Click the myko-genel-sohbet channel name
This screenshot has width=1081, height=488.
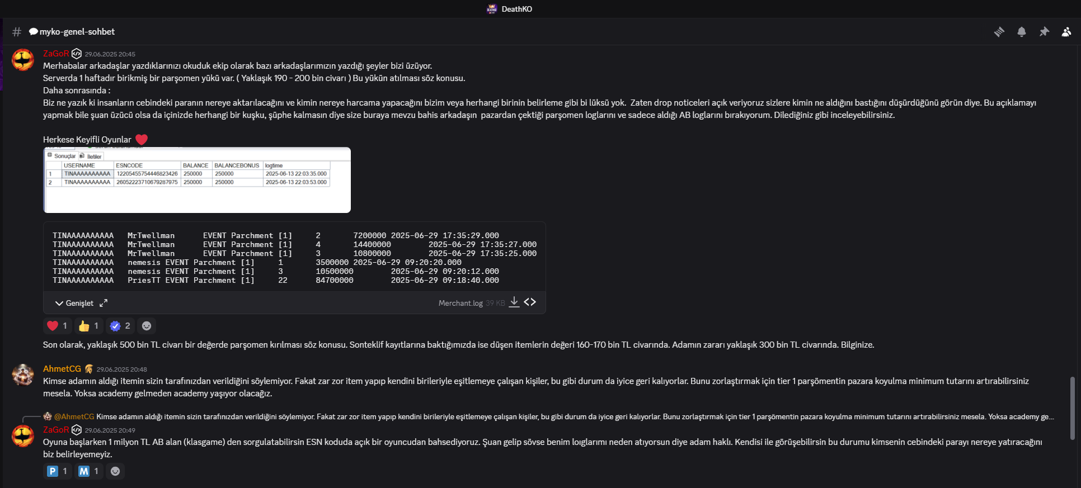77,32
